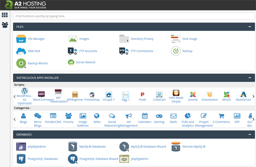Image resolution: width=256 pixels, height=167 pixels.
Task: Open the sidebar home grid icon
Action: click(5, 15)
